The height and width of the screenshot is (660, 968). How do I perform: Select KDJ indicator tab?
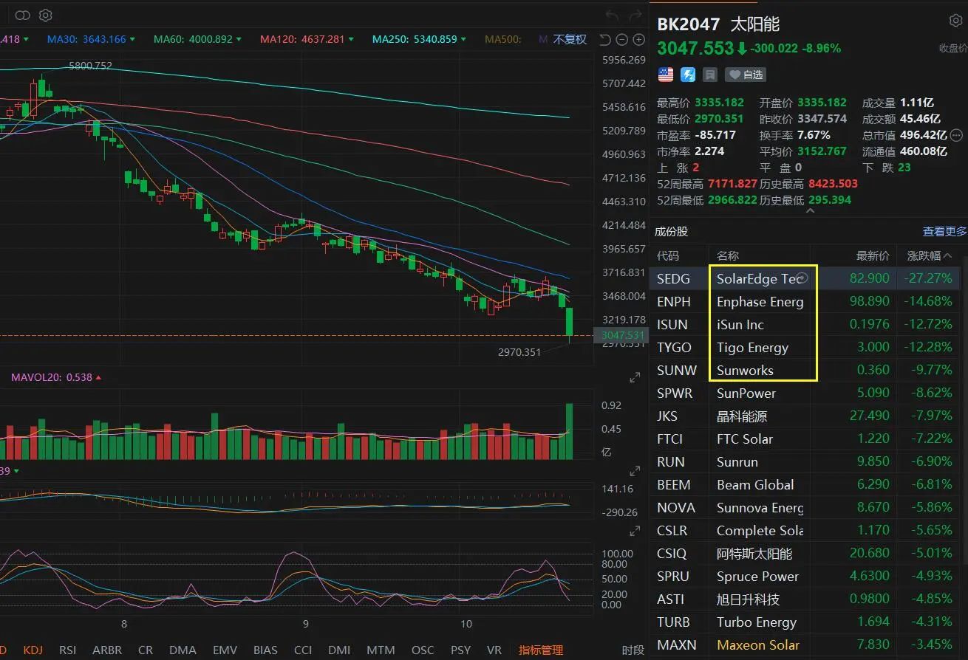click(x=33, y=650)
